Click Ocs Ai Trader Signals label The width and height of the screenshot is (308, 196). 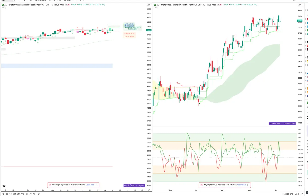click(134, 185)
